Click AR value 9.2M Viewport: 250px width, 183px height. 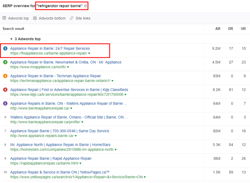[x=216, y=48]
